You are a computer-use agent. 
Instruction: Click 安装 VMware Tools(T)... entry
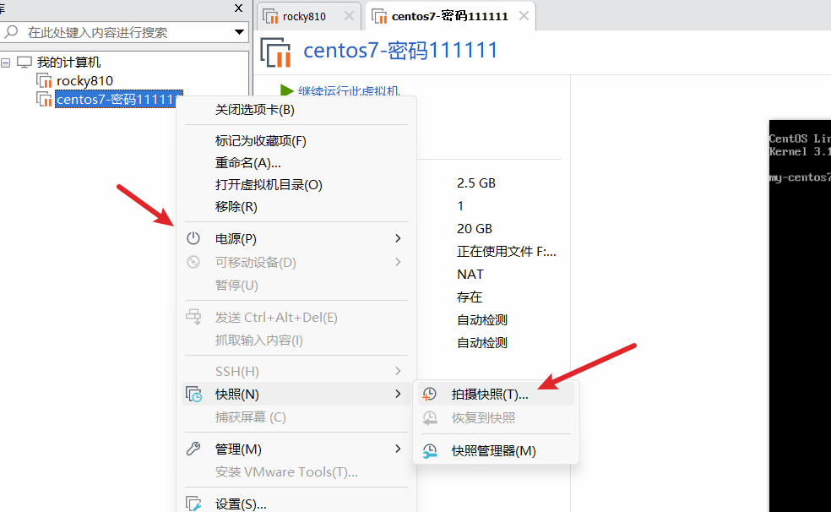[296, 471]
